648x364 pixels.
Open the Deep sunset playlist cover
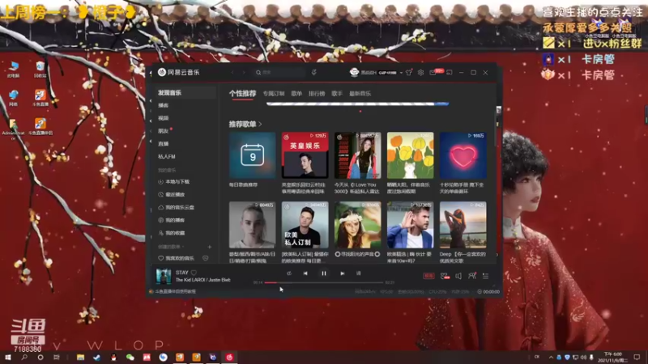[x=463, y=225]
